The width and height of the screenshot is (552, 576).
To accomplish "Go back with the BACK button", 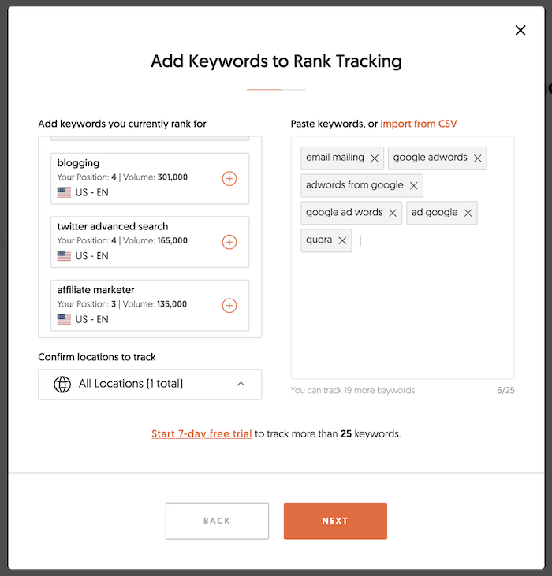I will point(217,521).
